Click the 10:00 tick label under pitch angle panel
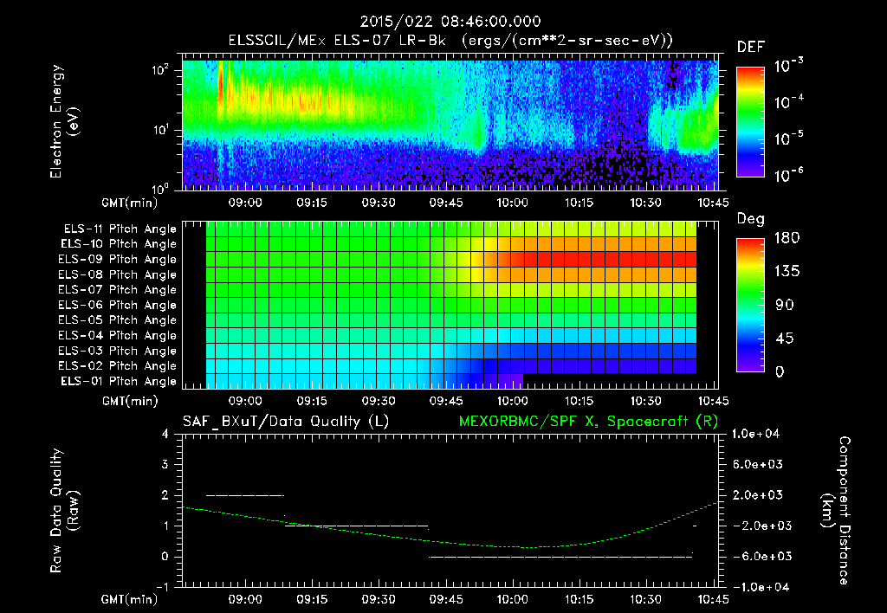The width and height of the screenshot is (887, 613). (513, 401)
